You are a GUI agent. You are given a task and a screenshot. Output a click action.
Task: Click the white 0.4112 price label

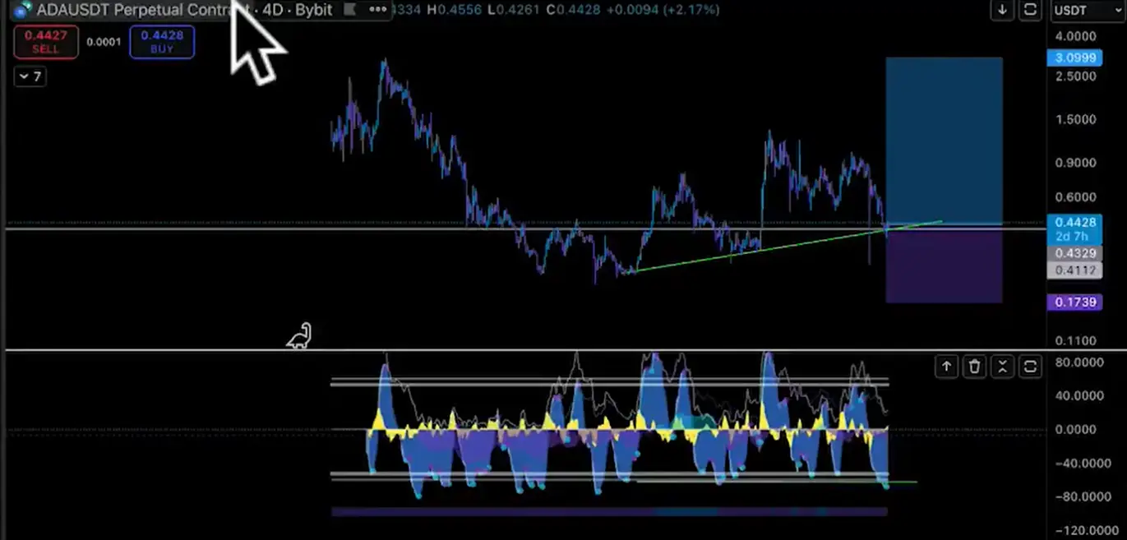point(1073,270)
